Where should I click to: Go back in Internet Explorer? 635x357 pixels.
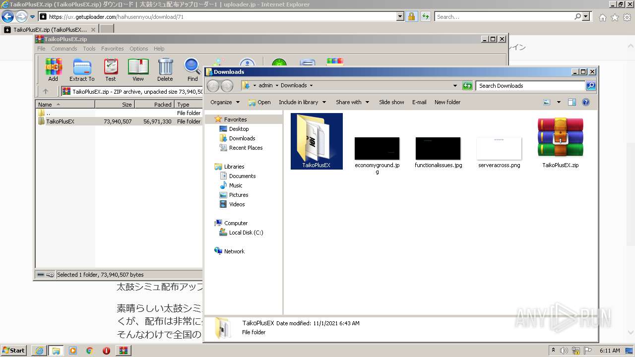[x=7, y=16]
